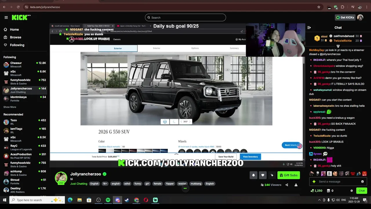
Task: Click the sparkle subscribe icon button
Action: [272, 175]
